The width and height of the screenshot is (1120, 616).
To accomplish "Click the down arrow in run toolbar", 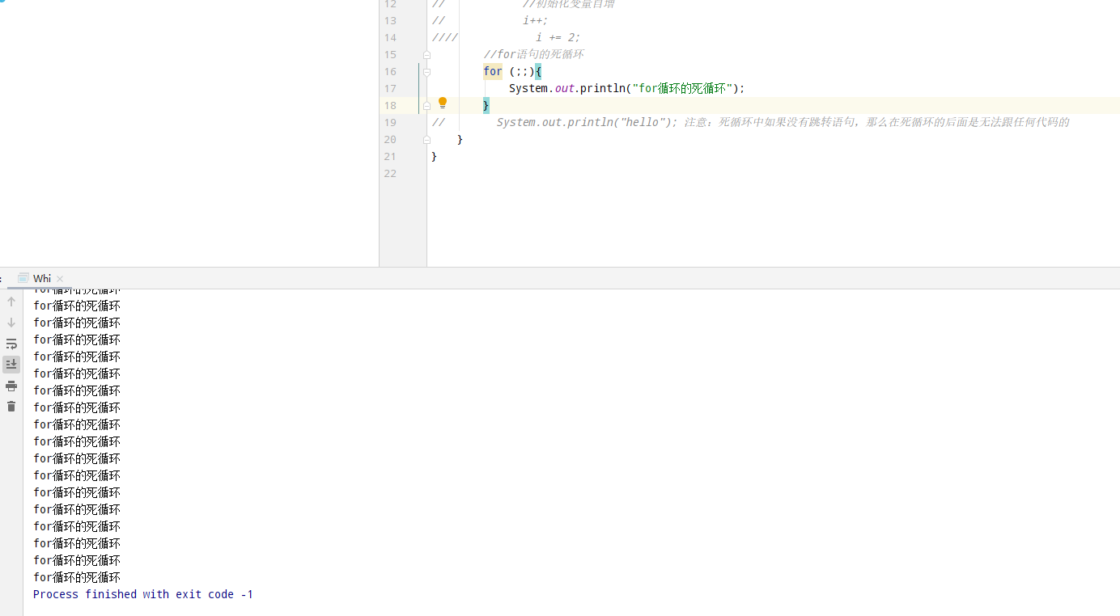I will (11, 323).
